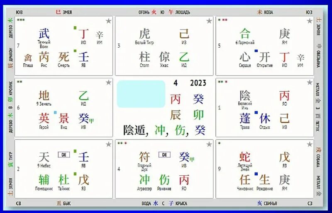Click the 陰遁 text in center palace
Screen dimensions: 332x213
click(x=134, y=130)
